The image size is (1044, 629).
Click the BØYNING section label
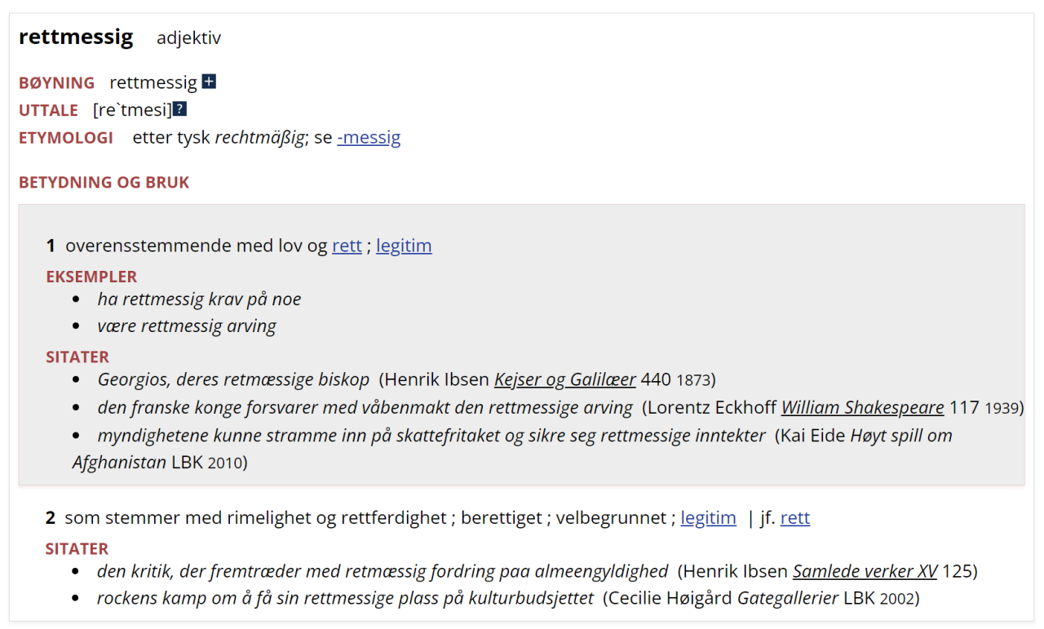(x=56, y=82)
